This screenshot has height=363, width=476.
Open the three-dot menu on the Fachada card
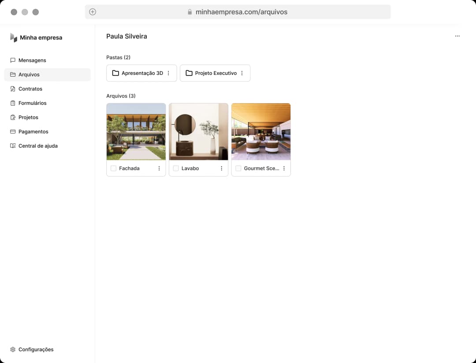tap(159, 168)
